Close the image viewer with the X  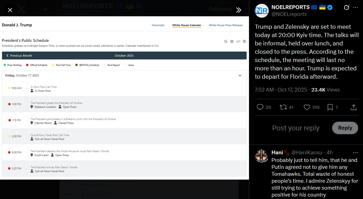coord(10,10)
